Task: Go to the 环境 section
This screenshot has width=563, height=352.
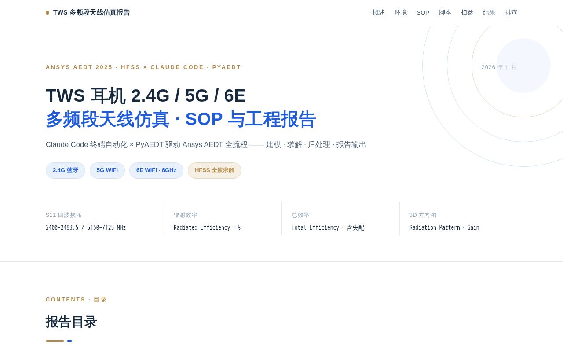Action: 400,13
